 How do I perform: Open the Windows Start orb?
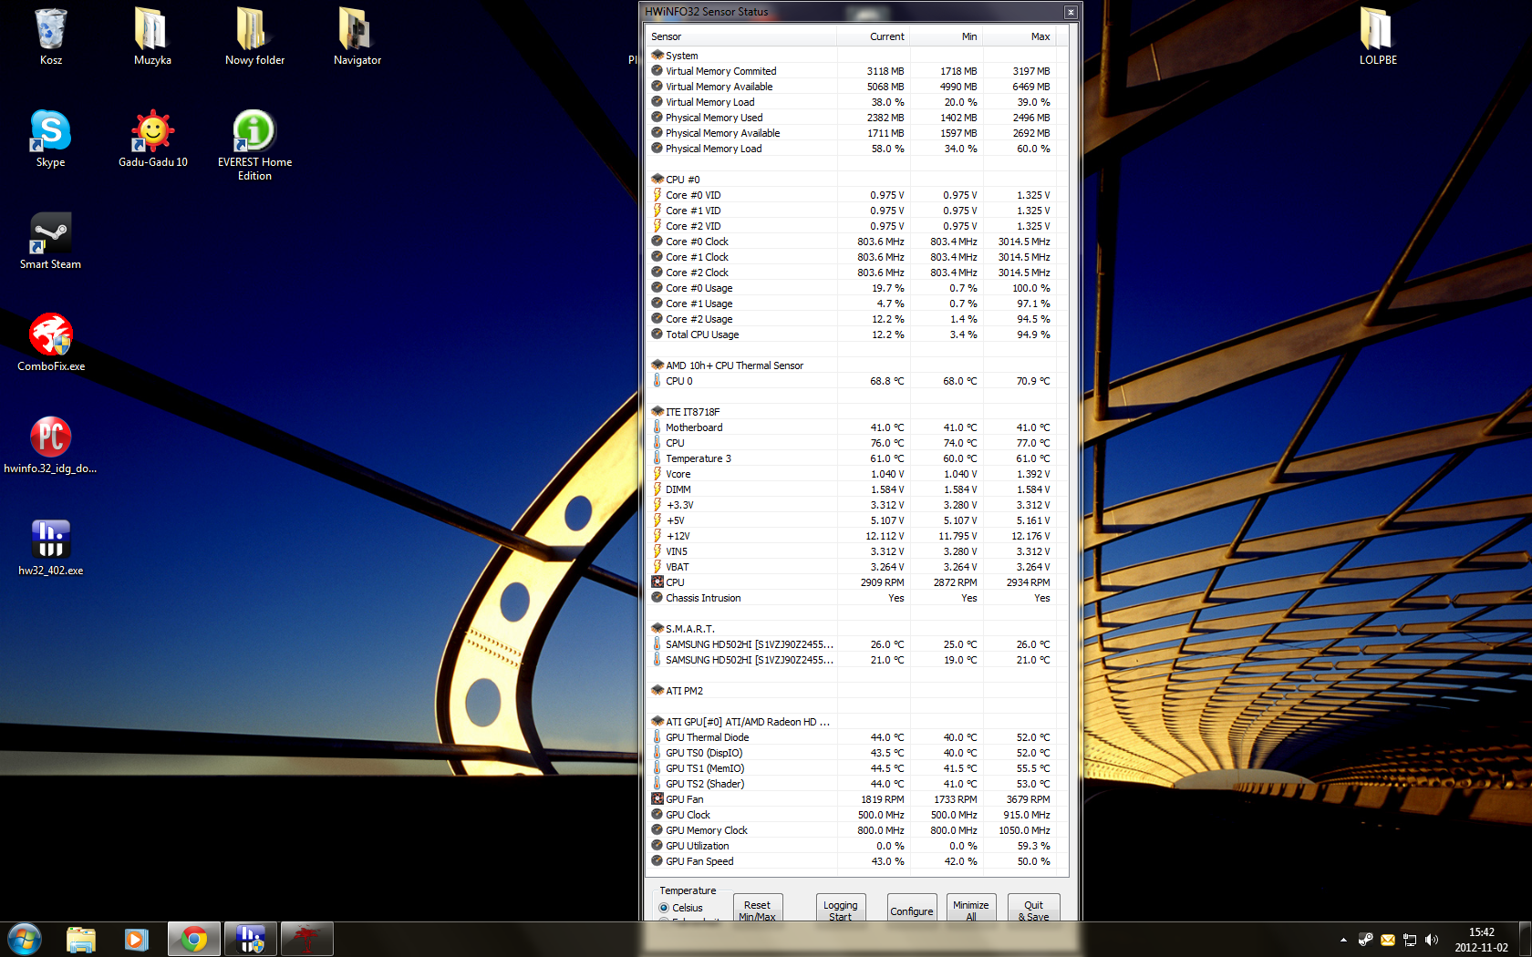25,939
